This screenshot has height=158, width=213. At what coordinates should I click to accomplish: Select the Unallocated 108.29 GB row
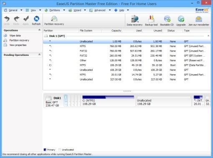(x=127, y=70)
